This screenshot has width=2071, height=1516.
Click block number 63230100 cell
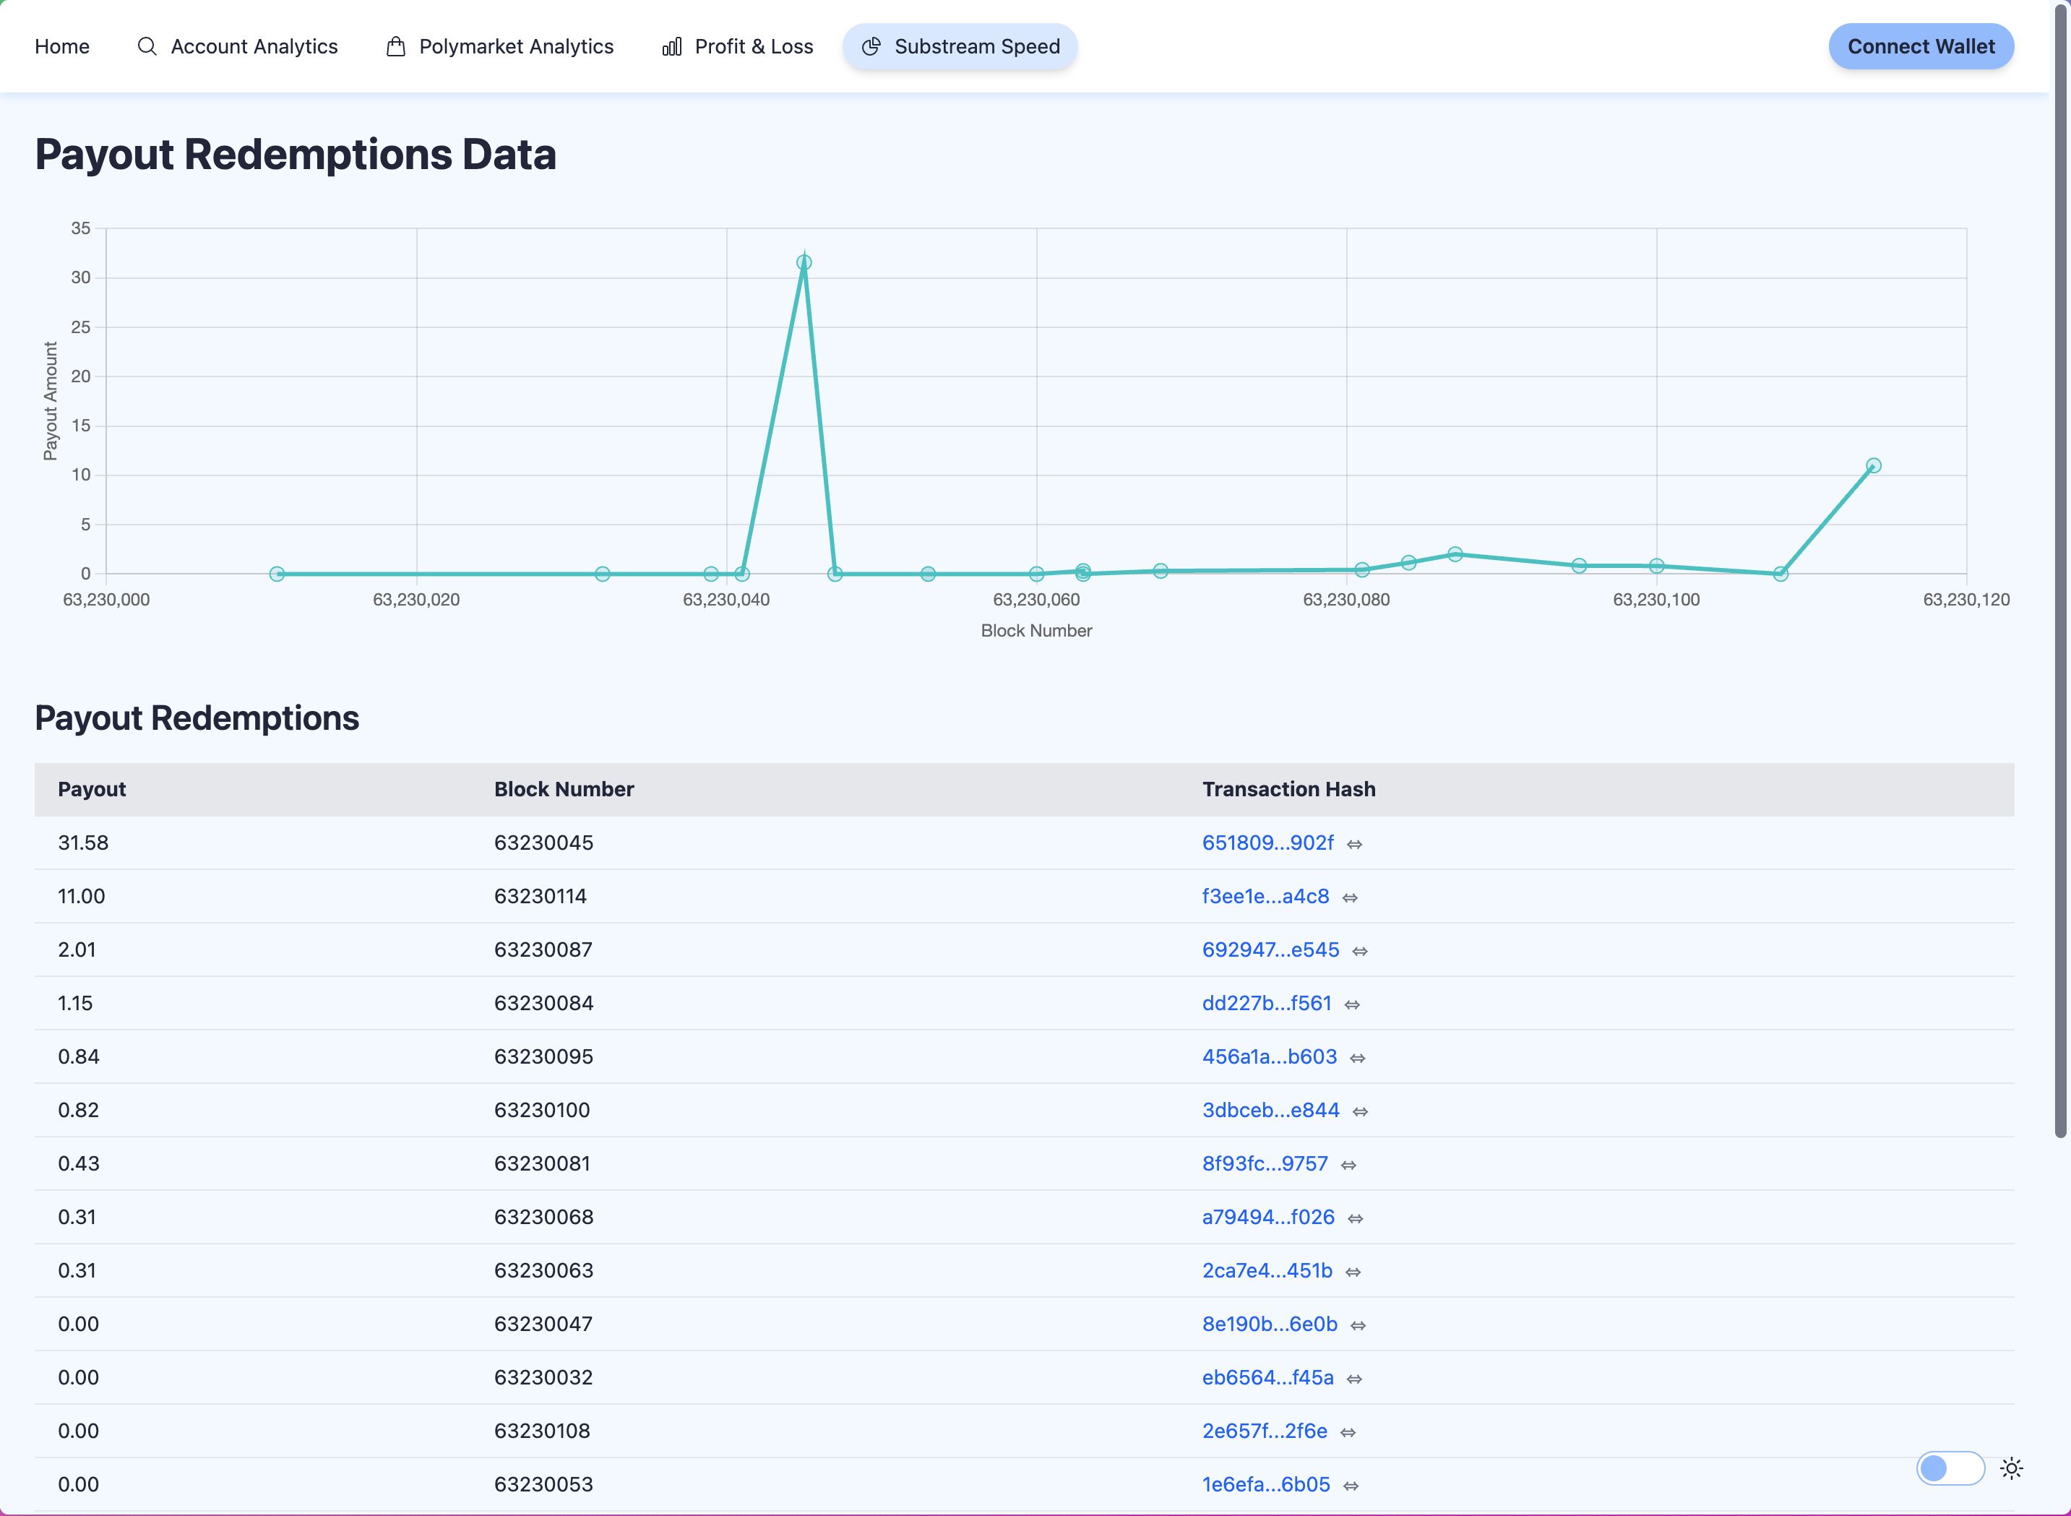(541, 1109)
